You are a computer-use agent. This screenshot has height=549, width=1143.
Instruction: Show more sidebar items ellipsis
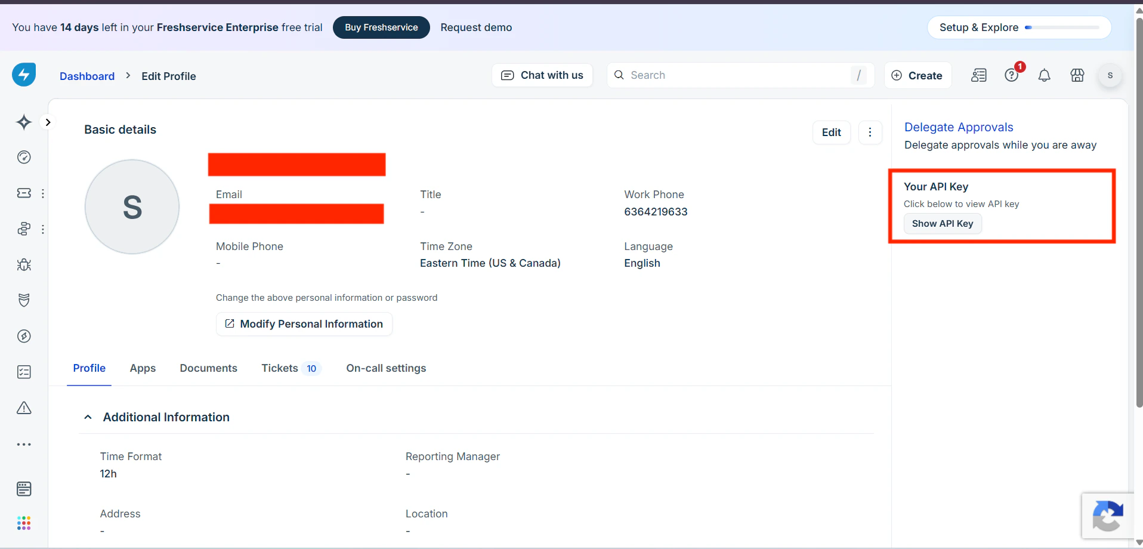[x=24, y=445]
